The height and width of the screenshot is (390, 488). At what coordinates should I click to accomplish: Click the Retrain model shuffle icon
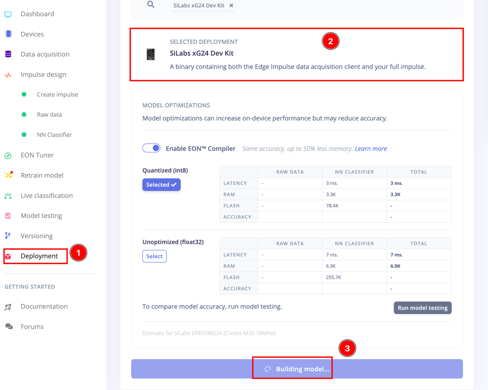tap(9, 175)
